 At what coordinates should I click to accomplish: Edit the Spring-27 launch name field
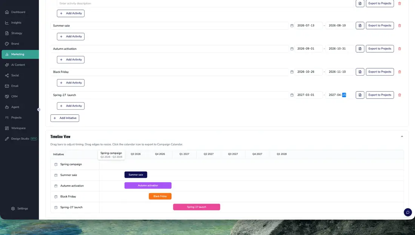pos(169,95)
